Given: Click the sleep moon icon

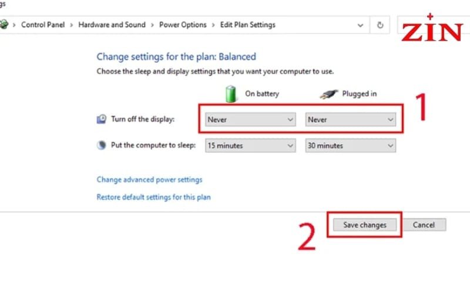Looking at the screenshot, I should click(102, 145).
